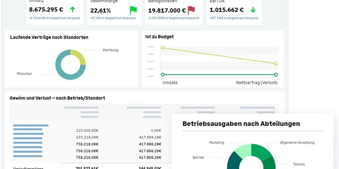Select the Umsatz value 8.675.295 €
The height and width of the screenshot is (169, 339).
[x=46, y=10]
